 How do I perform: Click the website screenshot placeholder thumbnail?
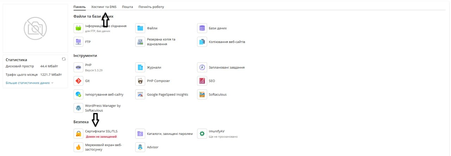pyautogui.click(x=35, y=29)
